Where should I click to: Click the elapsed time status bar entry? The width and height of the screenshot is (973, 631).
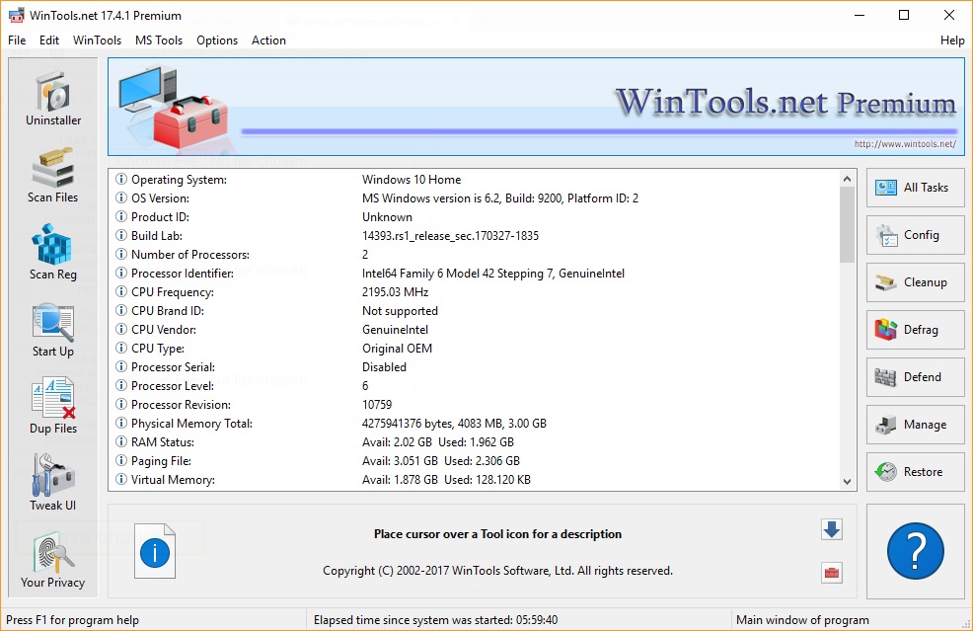point(435,620)
